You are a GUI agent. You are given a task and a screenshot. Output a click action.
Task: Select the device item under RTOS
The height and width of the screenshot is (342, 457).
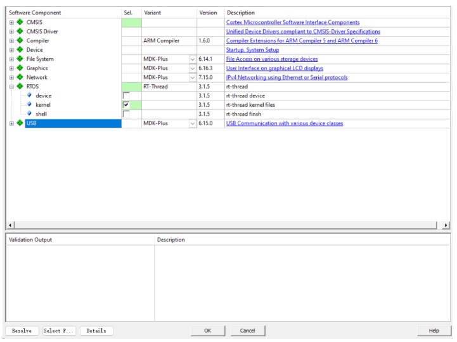click(x=44, y=95)
